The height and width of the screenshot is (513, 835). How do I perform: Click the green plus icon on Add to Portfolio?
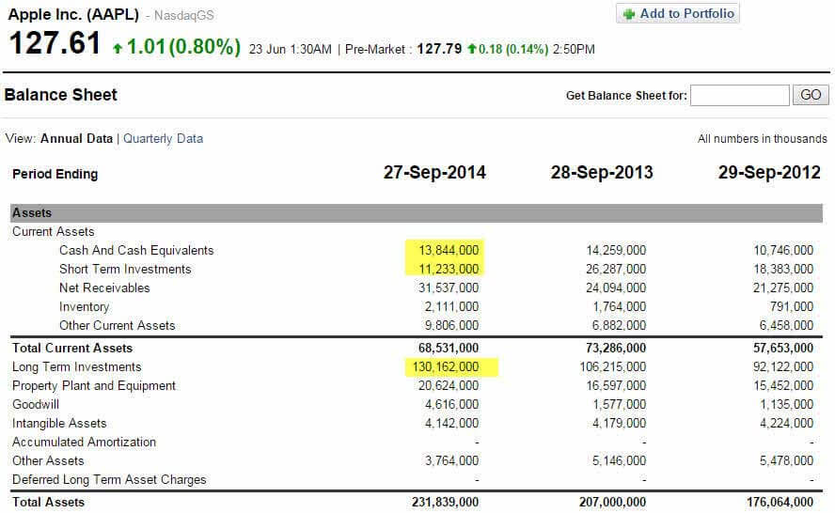[x=629, y=14]
